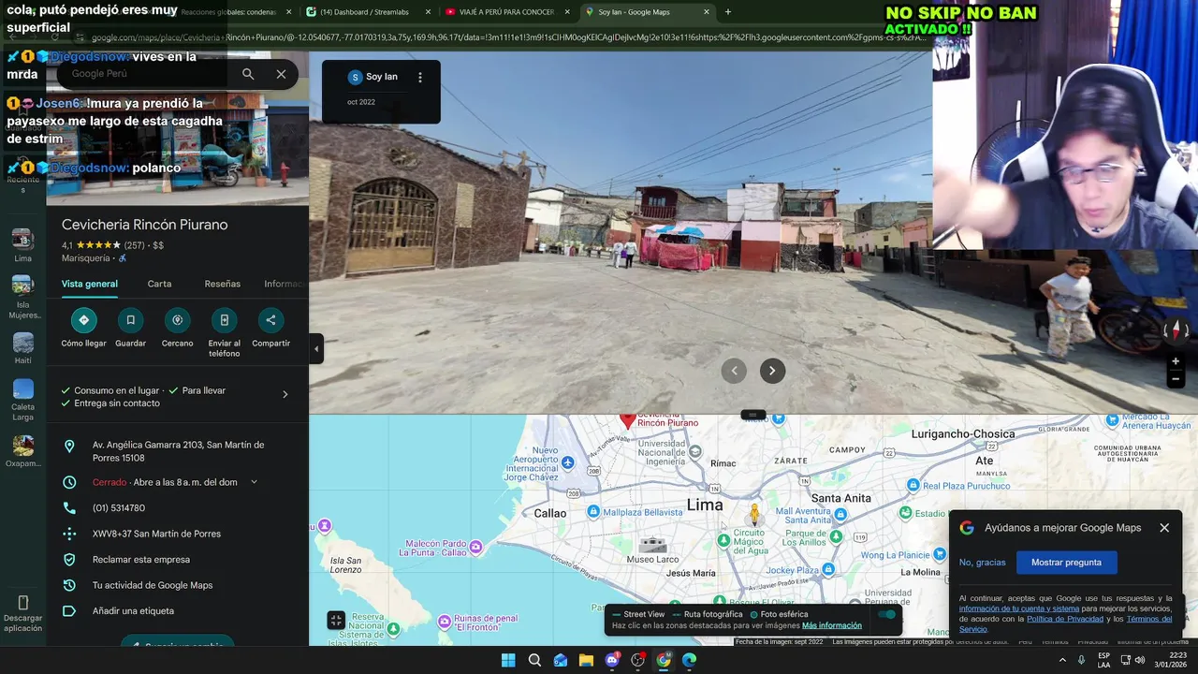The width and height of the screenshot is (1198, 674).
Task: Click the search magnifier in Google Maps box
Action: point(248,74)
